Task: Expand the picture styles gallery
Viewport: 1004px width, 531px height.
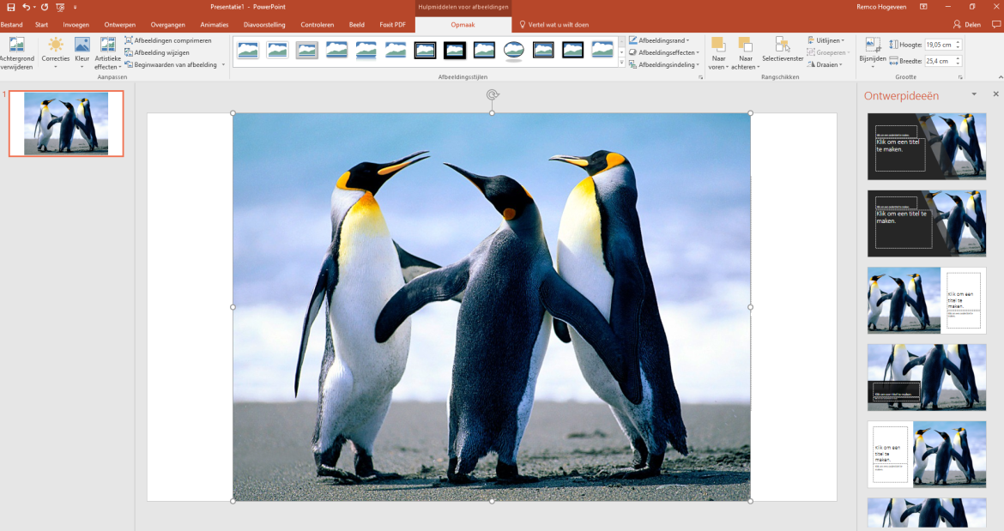Action: (621, 63)
